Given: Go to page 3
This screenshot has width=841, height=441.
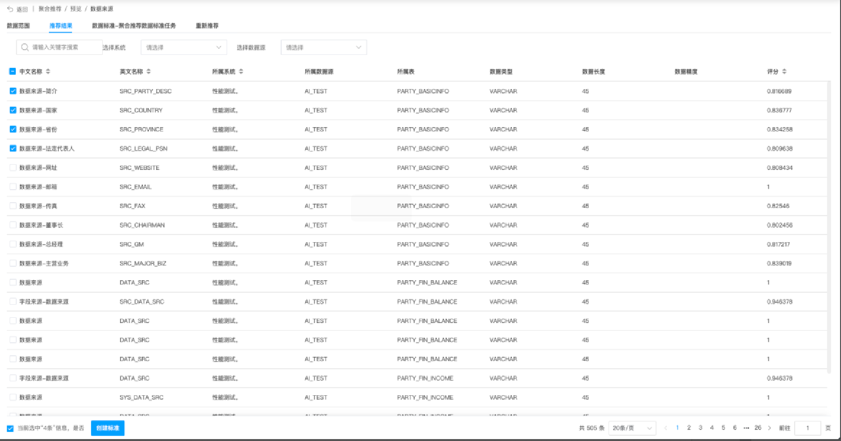Looking at the screenshot, I should click(700, 428).
